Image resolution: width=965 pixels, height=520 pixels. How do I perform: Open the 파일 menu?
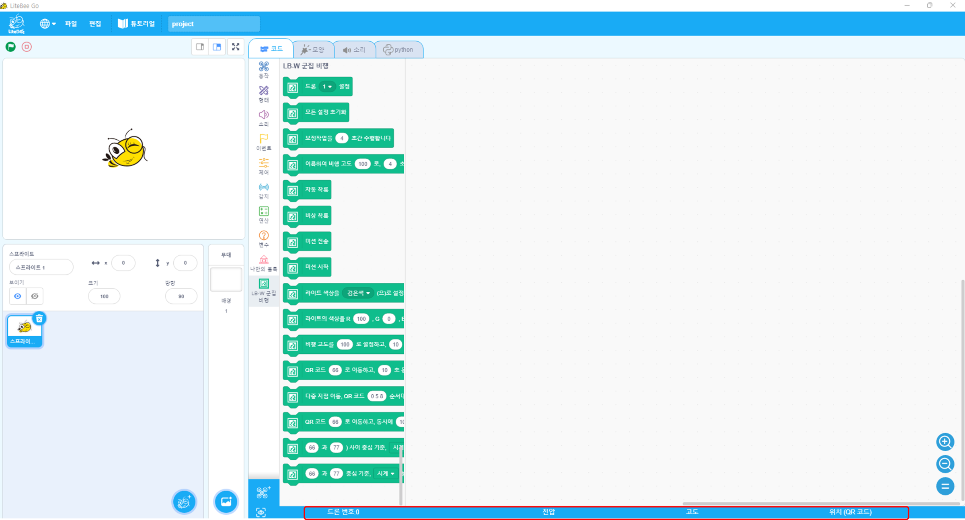point(71,24)
